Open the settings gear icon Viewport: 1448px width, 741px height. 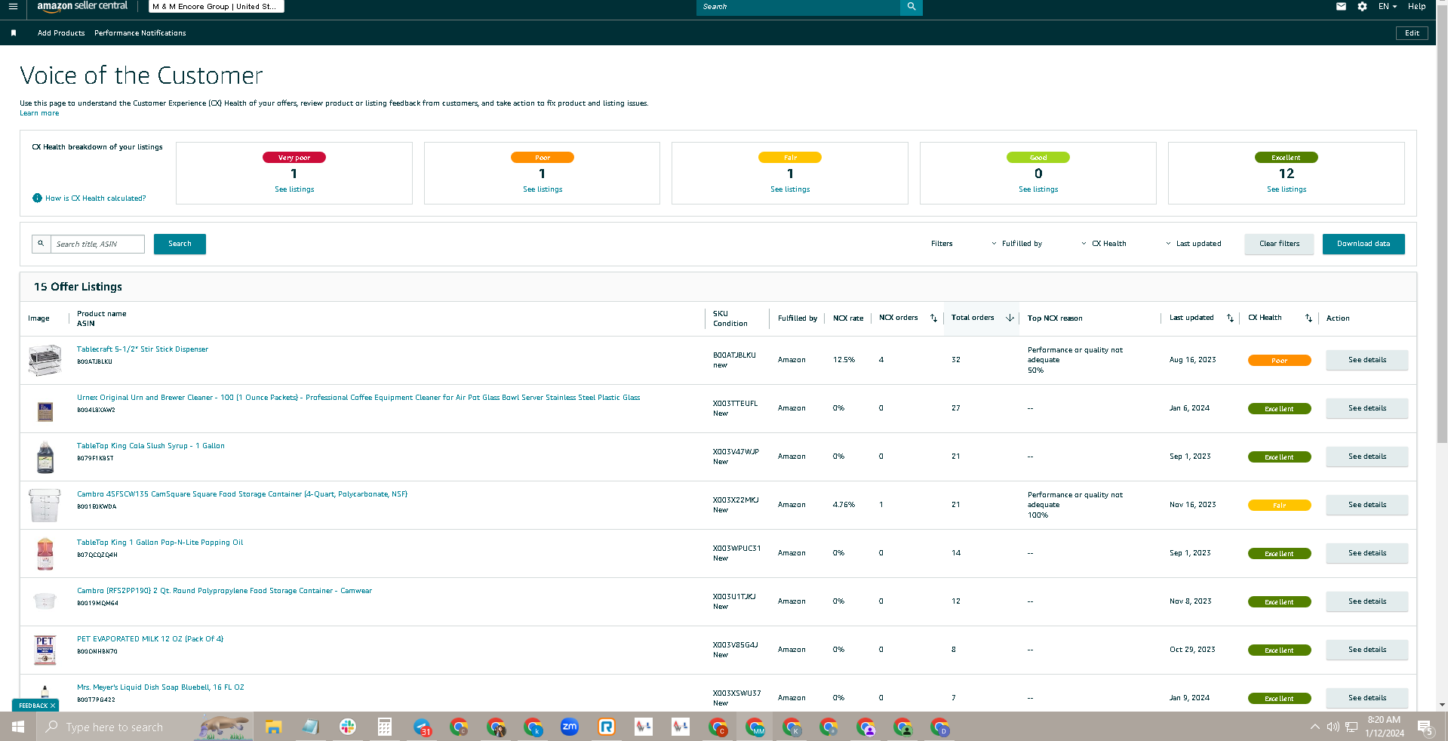click(x=1362, y=7)
